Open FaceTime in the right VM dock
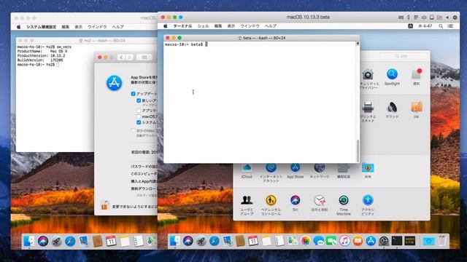 [331, 241]
